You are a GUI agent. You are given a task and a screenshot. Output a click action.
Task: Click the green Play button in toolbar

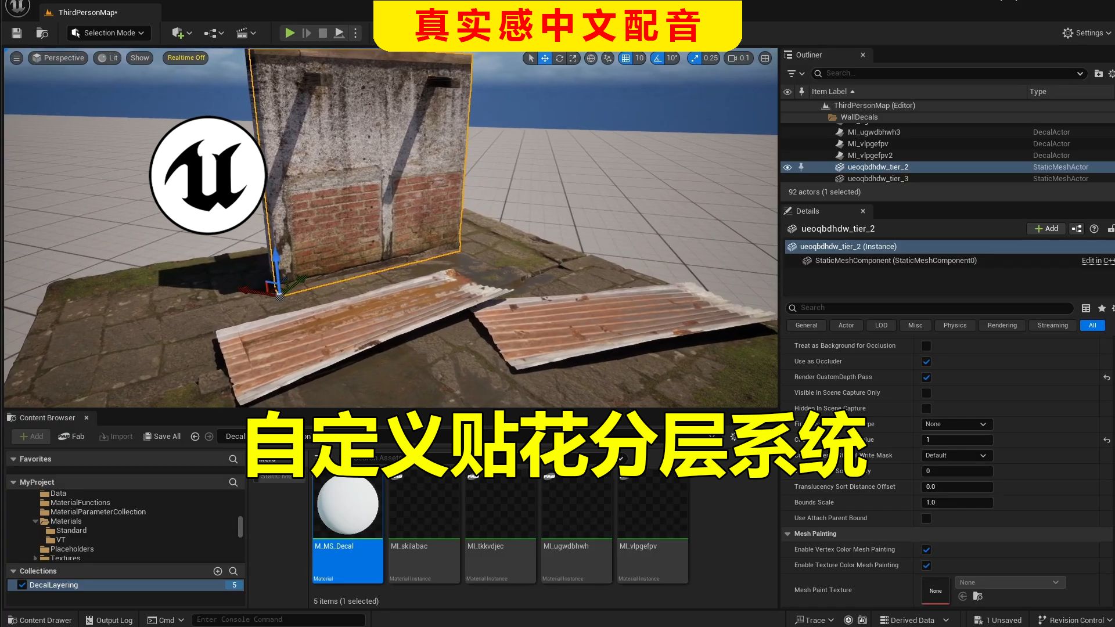[289, 33]
